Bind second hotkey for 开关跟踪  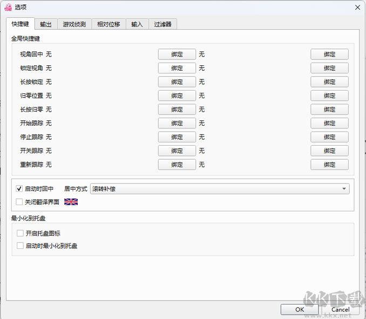329,151
